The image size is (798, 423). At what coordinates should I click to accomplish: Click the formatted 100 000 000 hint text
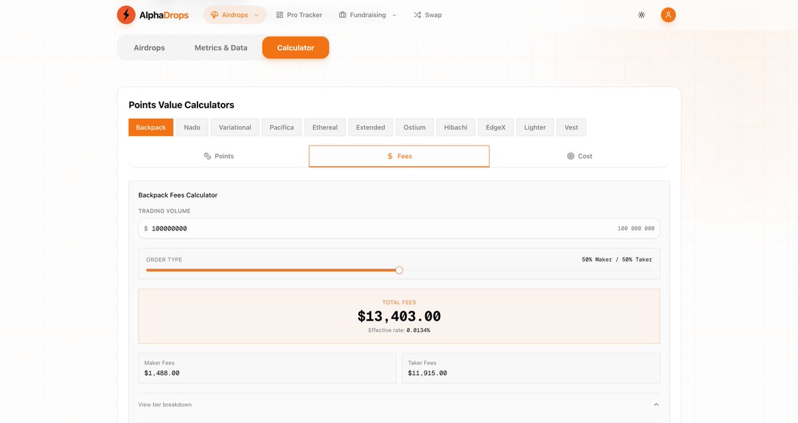pyautogui.click(x=636, y=228)
